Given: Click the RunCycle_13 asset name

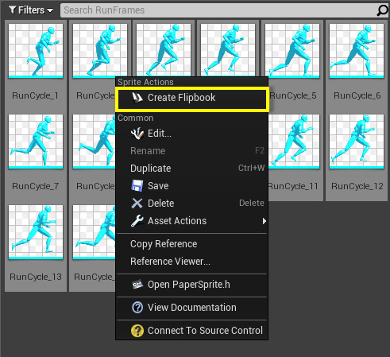Looking at the screenshot, I should tap(36, 277).
